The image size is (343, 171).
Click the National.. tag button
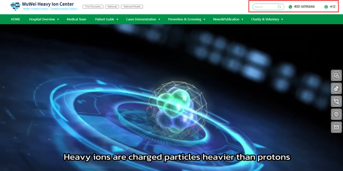[112, 7]
